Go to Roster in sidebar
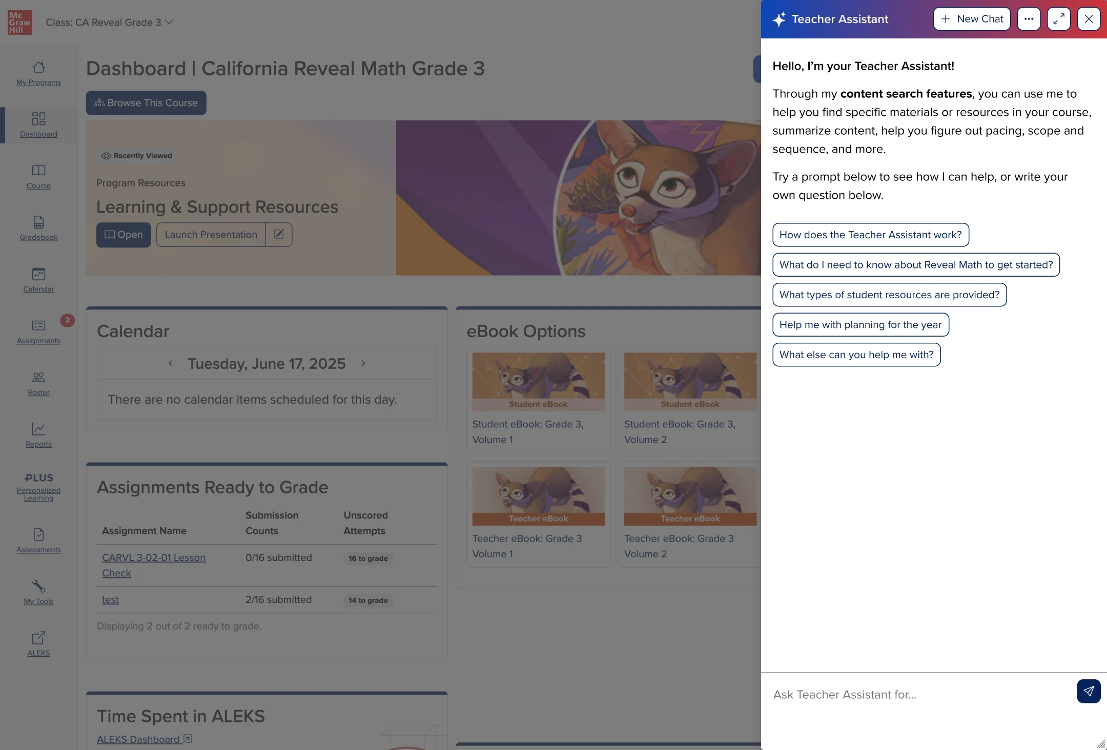Screen dimensions: 1107x750 (x=38, y=383)
